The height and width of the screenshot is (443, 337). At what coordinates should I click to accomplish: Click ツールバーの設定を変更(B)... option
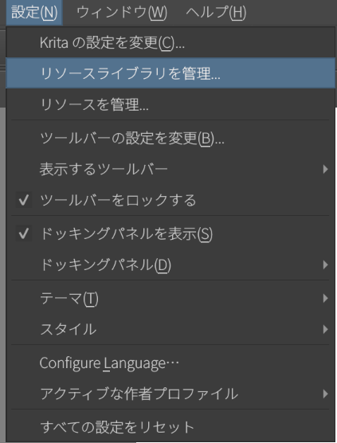click(x=170, y=139)
